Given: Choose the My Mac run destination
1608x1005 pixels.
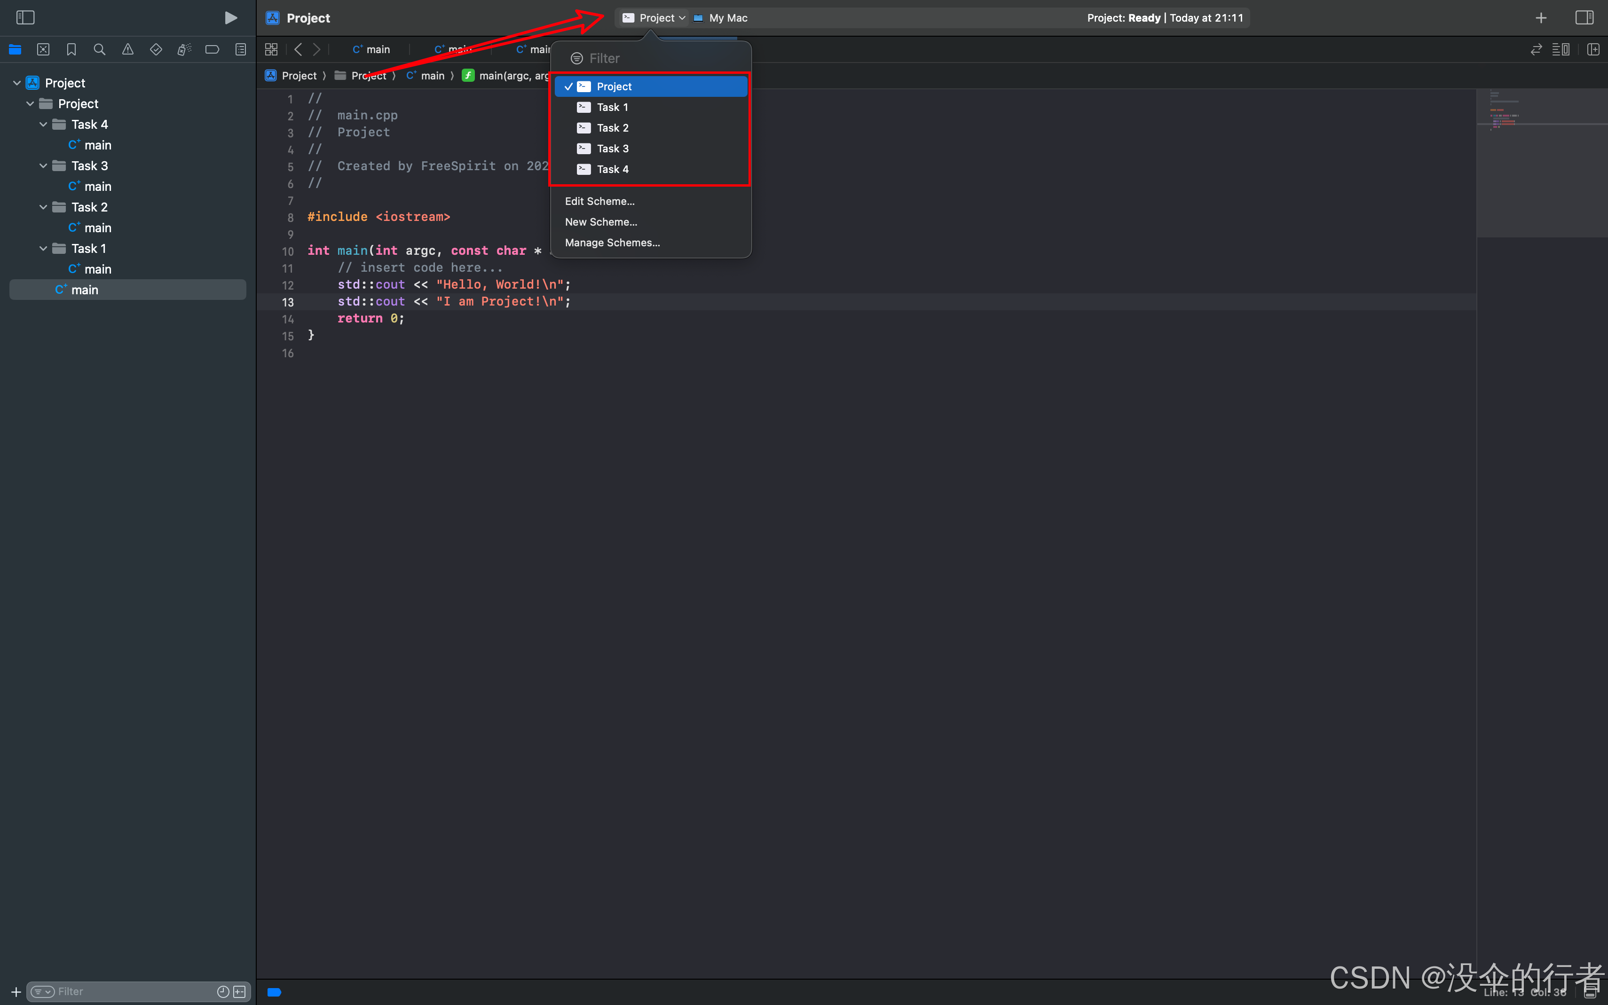Looking at the screenshot, I should coord(721,18).
